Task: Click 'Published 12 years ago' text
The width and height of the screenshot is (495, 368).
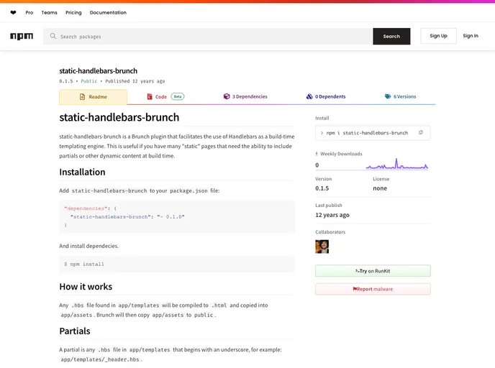Action: [135, 81]
